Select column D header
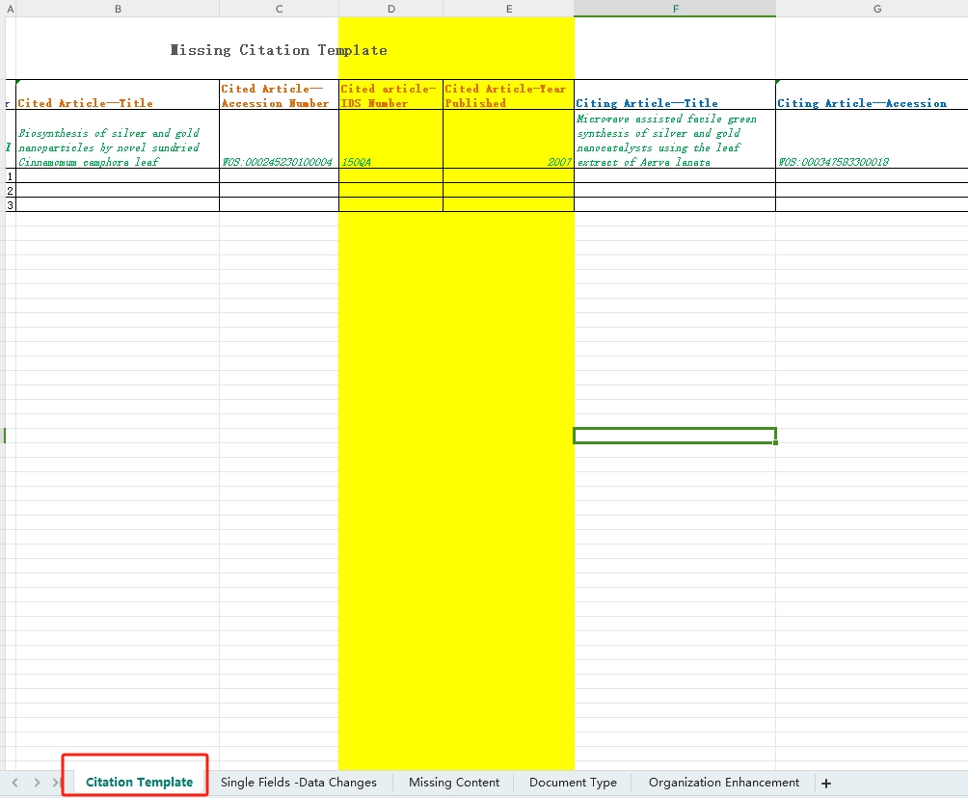Screen dimensions: 968x798 click(x=390, y=9)
